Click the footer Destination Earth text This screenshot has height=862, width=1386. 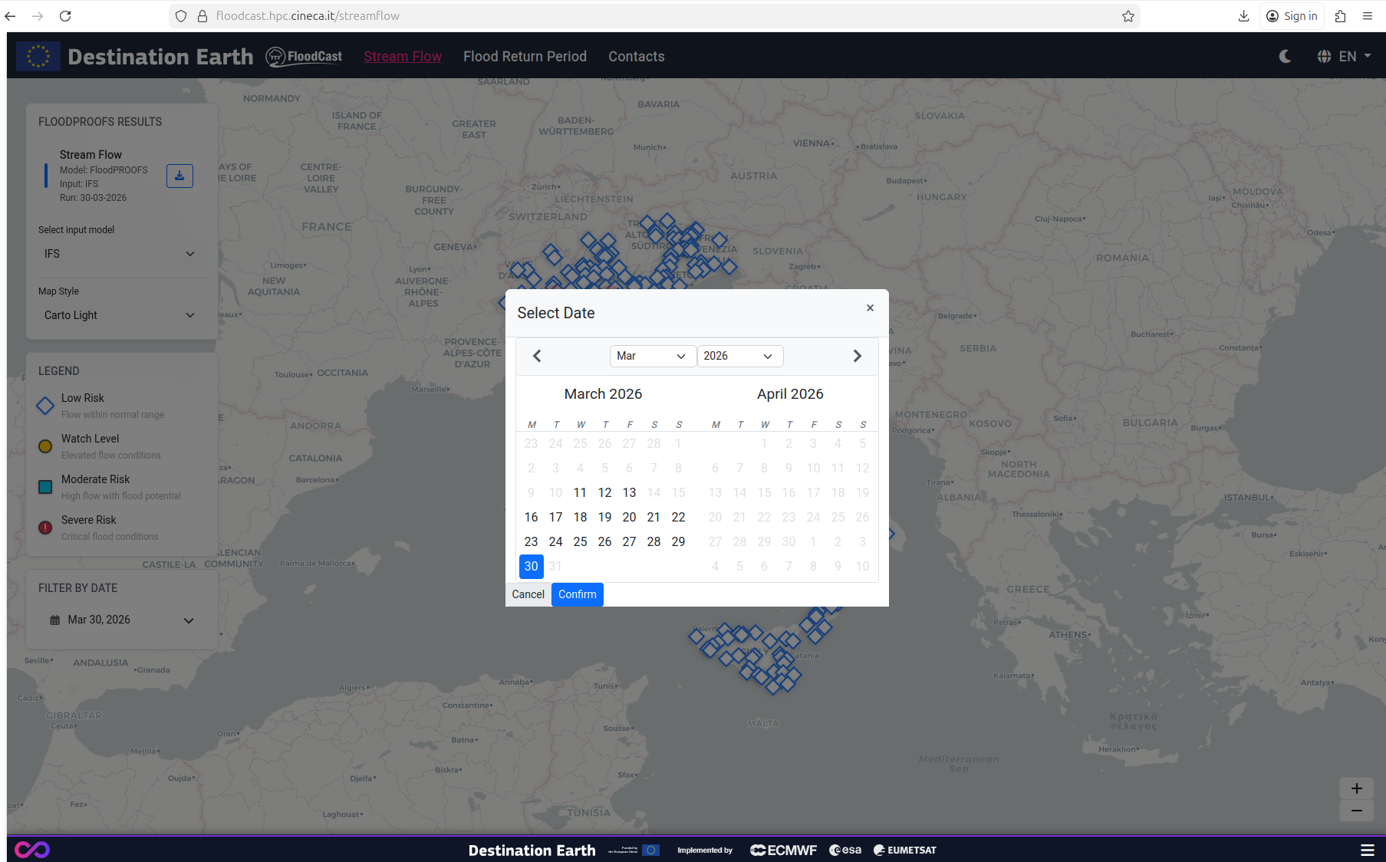(532, 850)
